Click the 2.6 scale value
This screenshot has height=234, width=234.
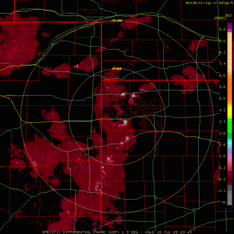click(222, 133)
